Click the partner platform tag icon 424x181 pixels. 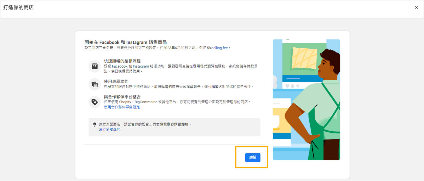tap(94, 102)
